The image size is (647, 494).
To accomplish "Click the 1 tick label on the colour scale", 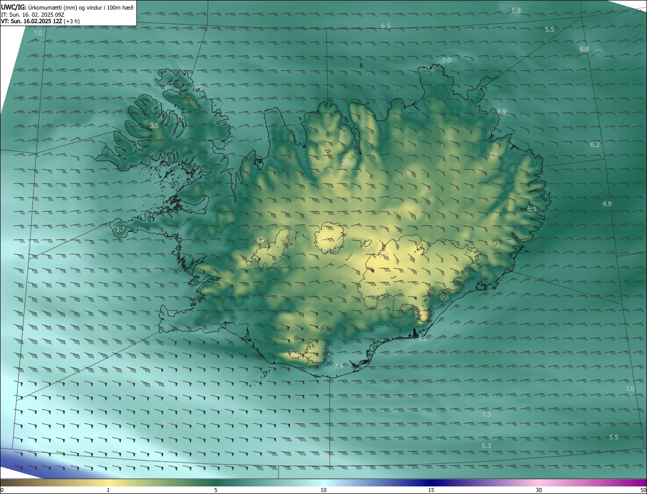I will [108, 490].
